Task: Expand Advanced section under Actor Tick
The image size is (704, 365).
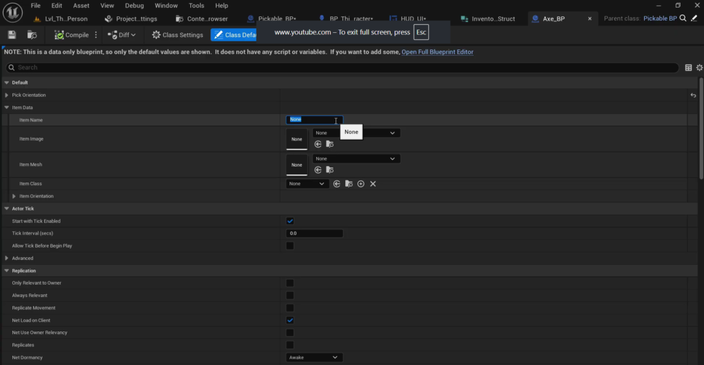Action: coord(7,259)
